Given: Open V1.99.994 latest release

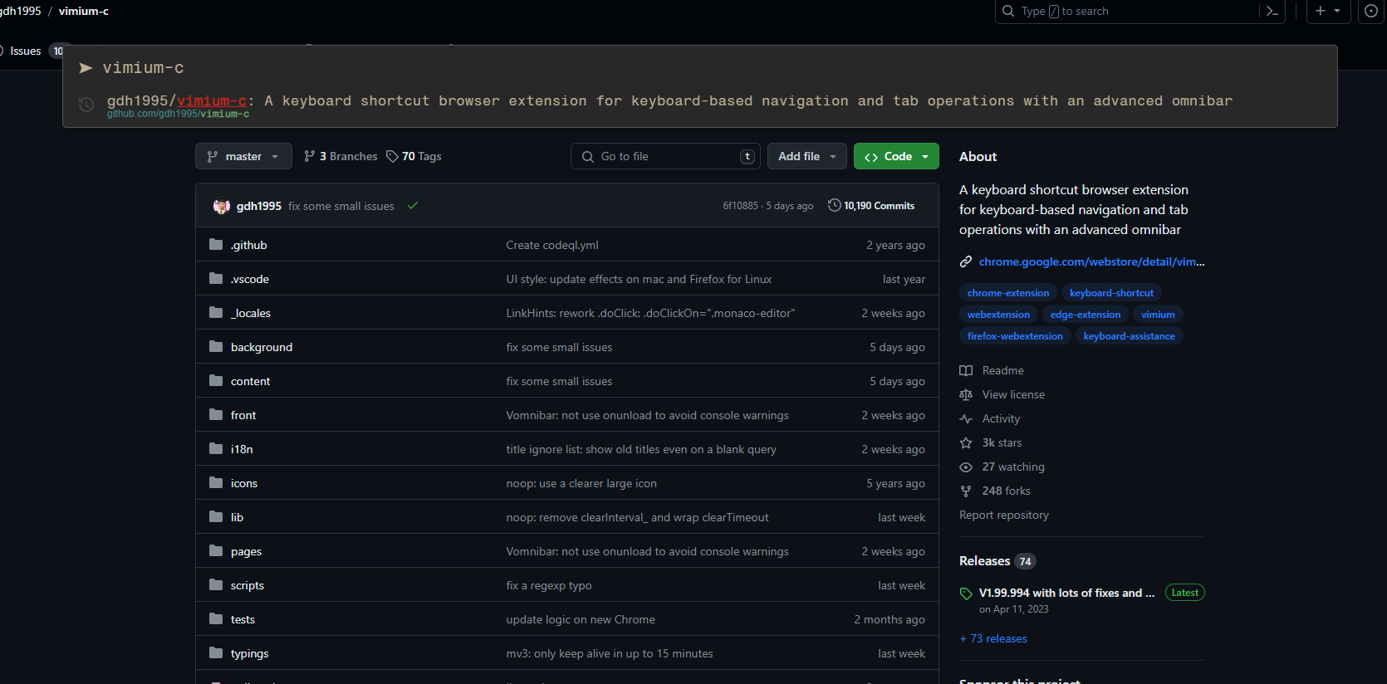Looking at the screenshot, I should (x=1066, y=593).
